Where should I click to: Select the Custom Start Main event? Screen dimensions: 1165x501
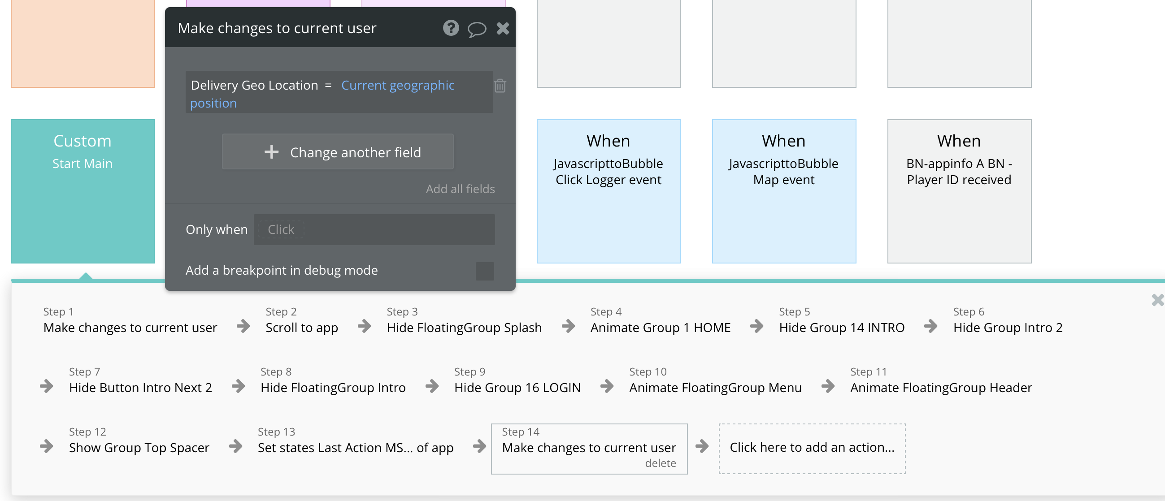coord(83,190)
